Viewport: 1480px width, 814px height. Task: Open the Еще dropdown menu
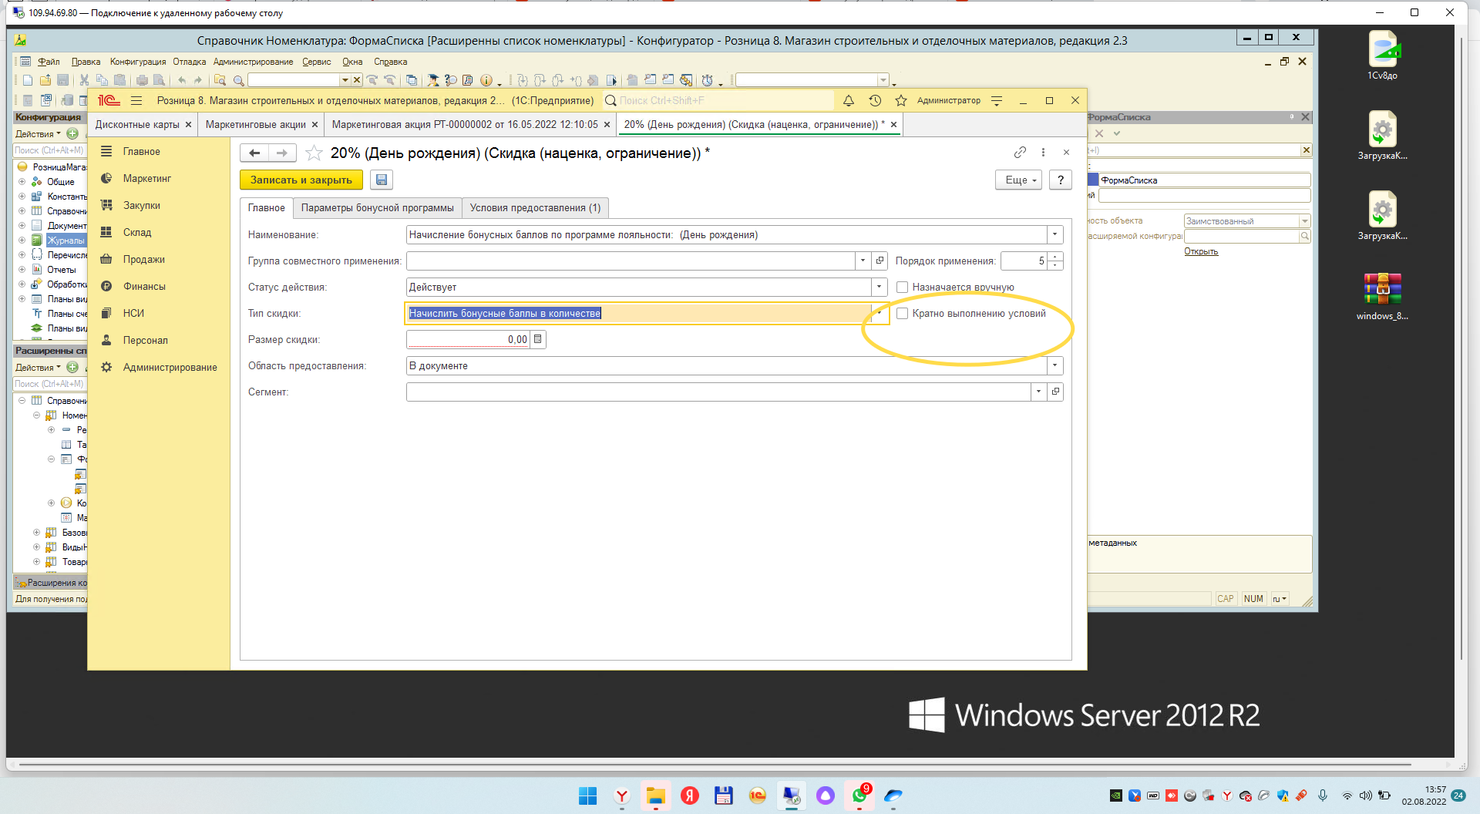coord(1019,180)
